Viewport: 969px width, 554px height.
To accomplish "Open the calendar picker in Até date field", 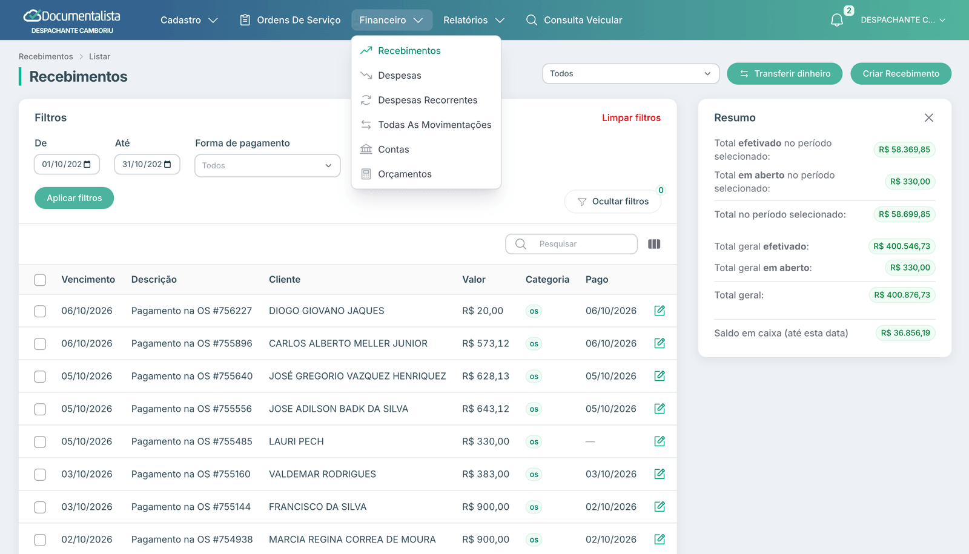I will pyautogui.click(x=168, y=164).
